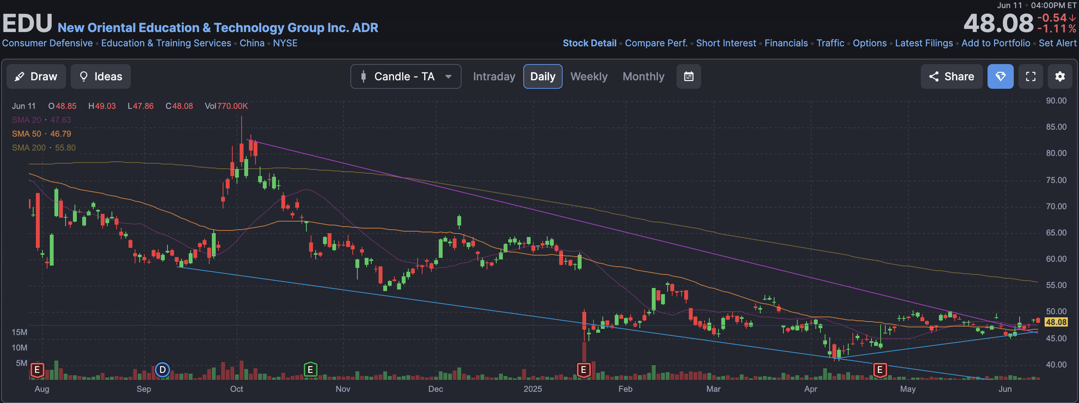Open Compare Perf. link
1079x403 pixels.
tap(656, 43)
